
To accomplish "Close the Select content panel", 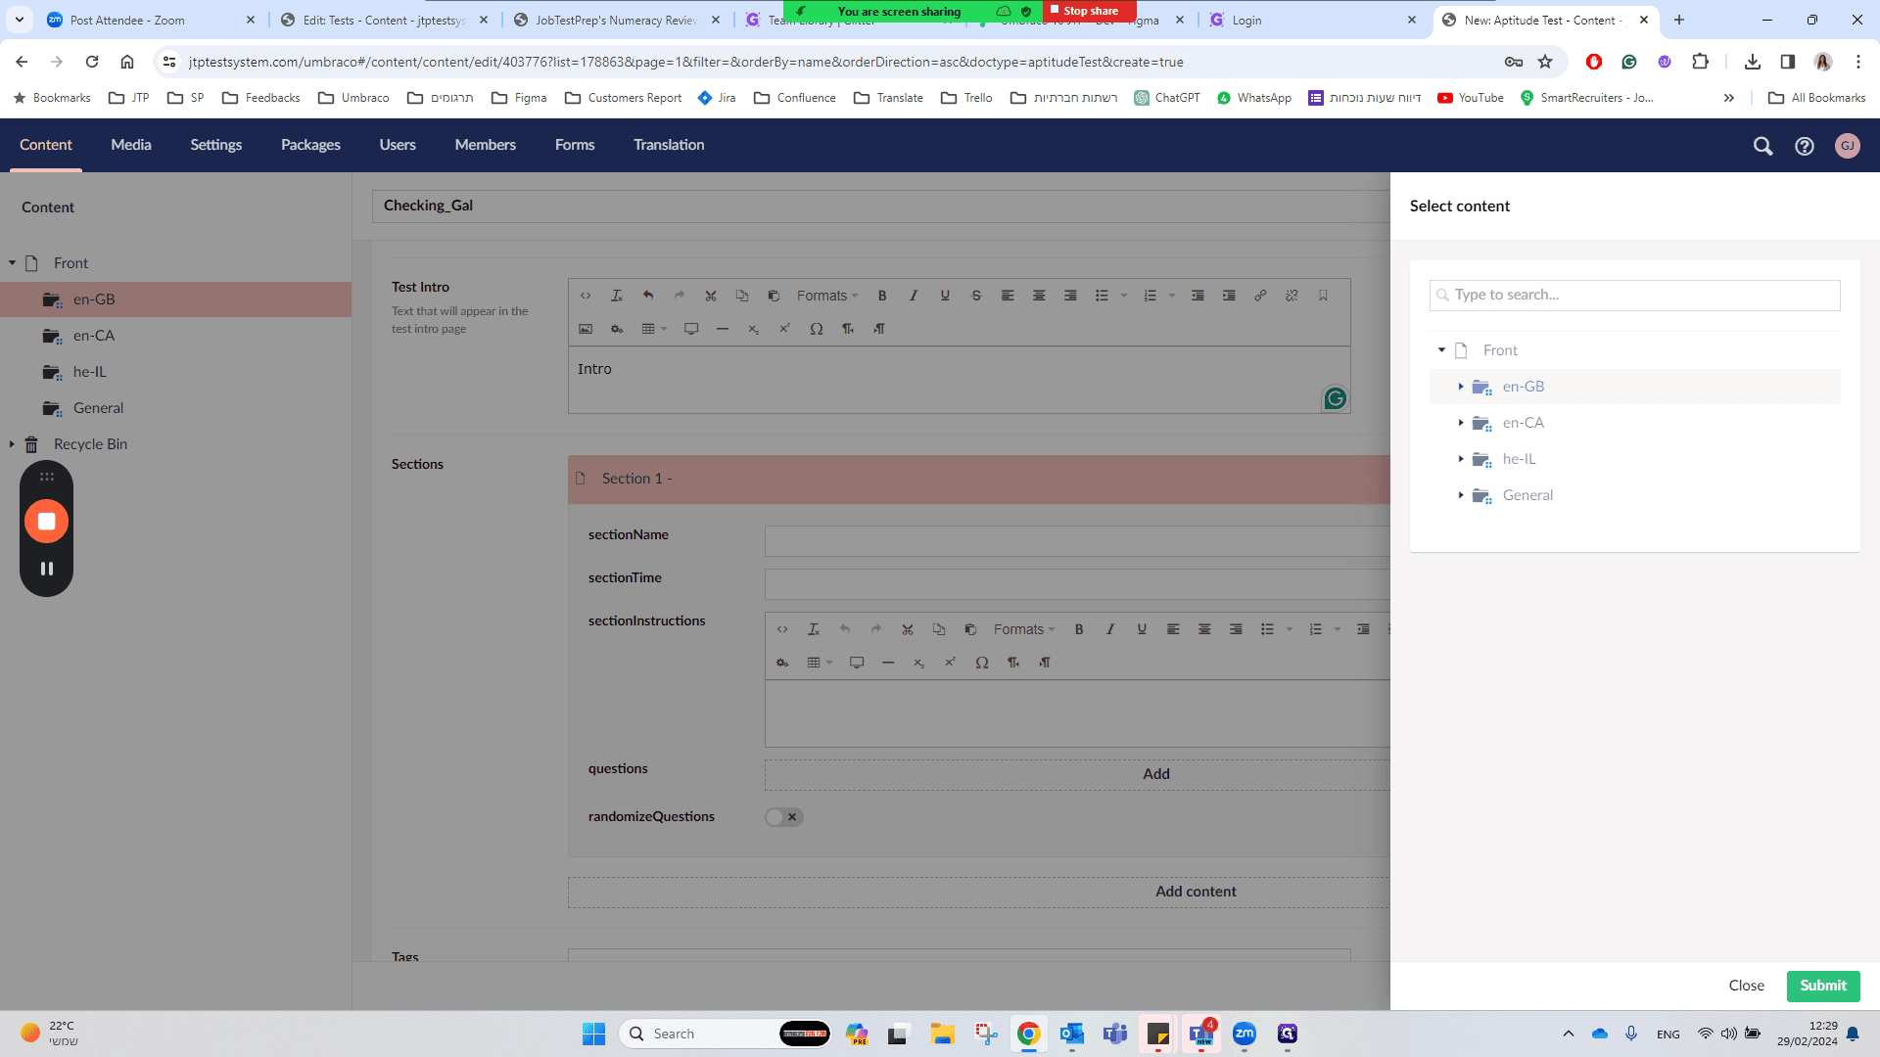I will (1747, 986).
